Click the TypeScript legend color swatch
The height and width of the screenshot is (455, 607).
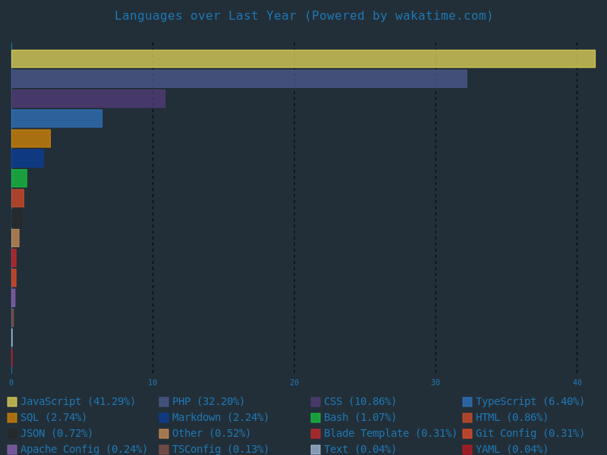(467, 402)
